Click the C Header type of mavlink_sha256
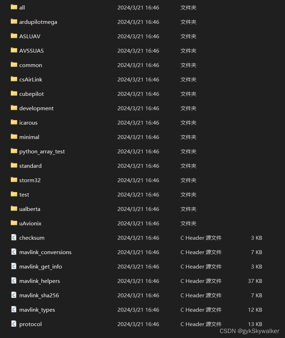 coord(201,295)
